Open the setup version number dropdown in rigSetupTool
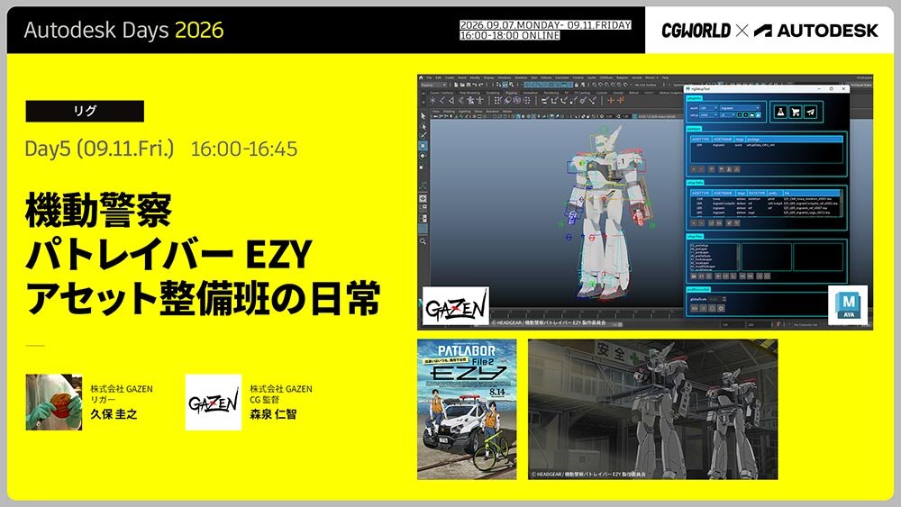This screenshot has width=901, height=507. tap(728, 115)
